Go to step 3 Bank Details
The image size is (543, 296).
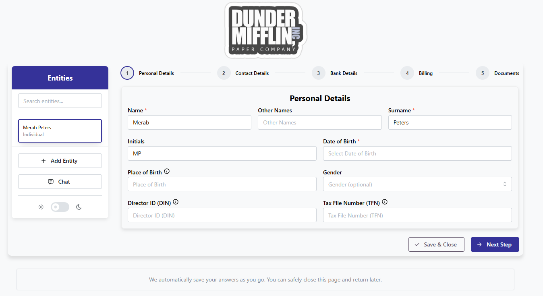click(x=335, y=73)
